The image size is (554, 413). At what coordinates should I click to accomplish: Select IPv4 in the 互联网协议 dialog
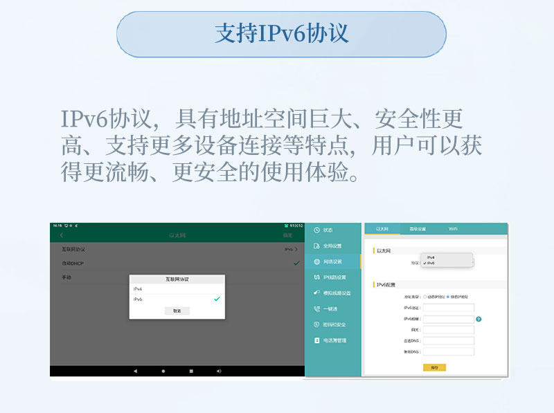click(x=177, y=289)
